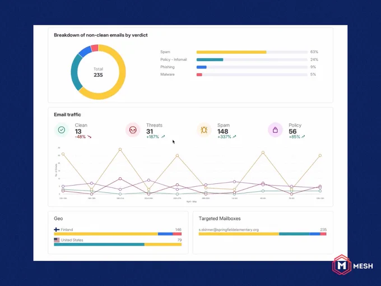The image size is (381, 286).
Task: Select the red Malware segment of the donut chart
Action: [95, 48]
